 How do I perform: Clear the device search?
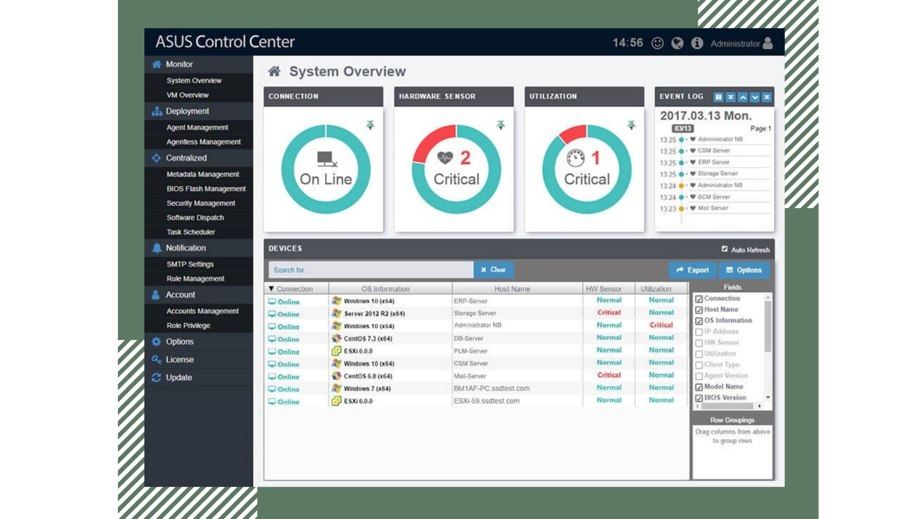pos(493,270)
